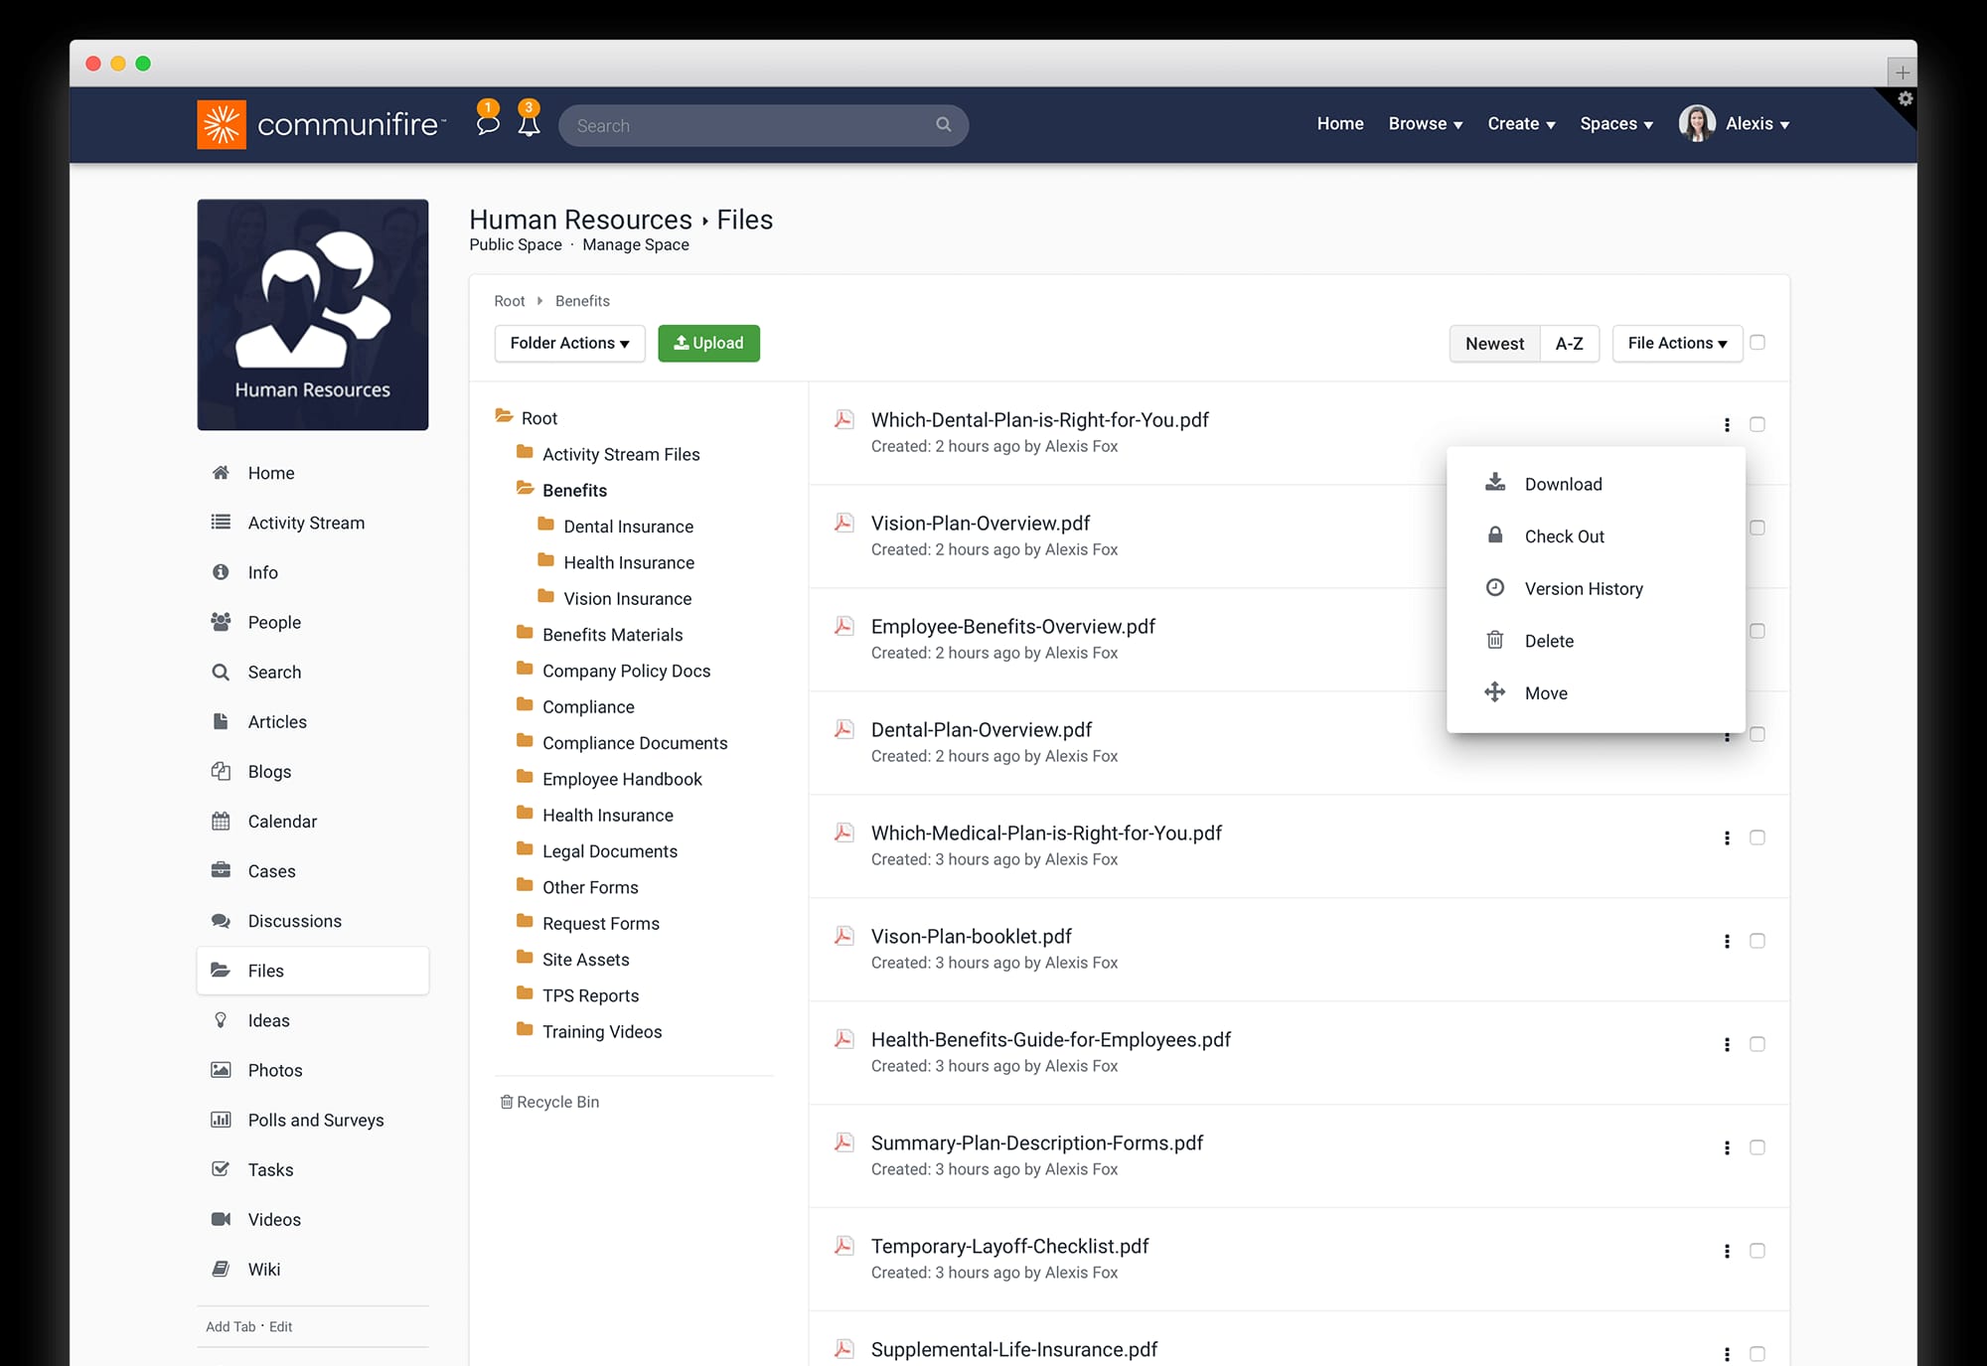Screen dimensions: 1987x1366
Task: Select the Activity Stream sidebar item
Action: 305,522
